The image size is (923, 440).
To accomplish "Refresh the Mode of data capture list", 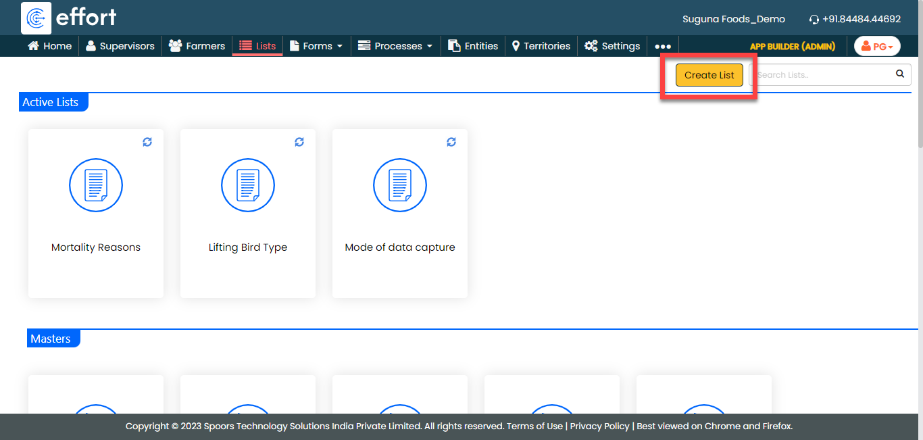I will 451,142.
